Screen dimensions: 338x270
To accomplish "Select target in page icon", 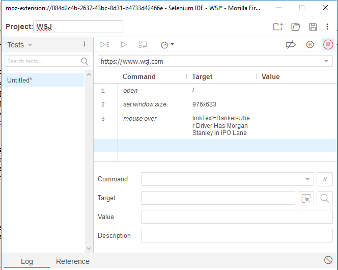I will click(306, 198).
